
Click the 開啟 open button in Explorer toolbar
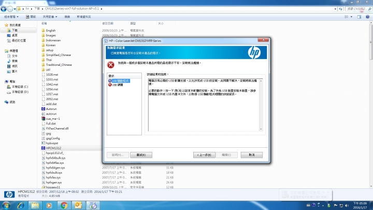[x=31, y=17]
